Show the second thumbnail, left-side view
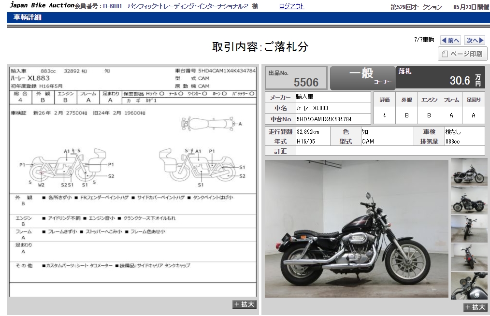Viewport: 490px width, 316px height. pyautogui.click(x=469, y=200)
